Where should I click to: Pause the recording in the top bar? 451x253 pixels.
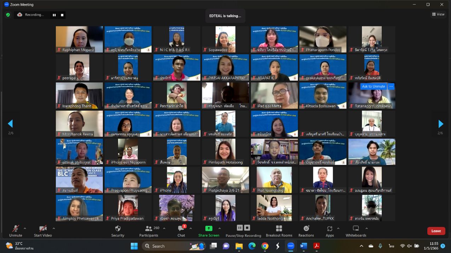tap(54, 15)
